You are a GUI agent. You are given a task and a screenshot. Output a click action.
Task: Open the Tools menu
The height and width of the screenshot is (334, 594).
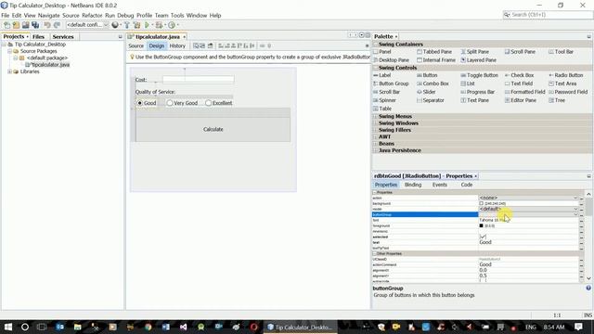[177, 15]
